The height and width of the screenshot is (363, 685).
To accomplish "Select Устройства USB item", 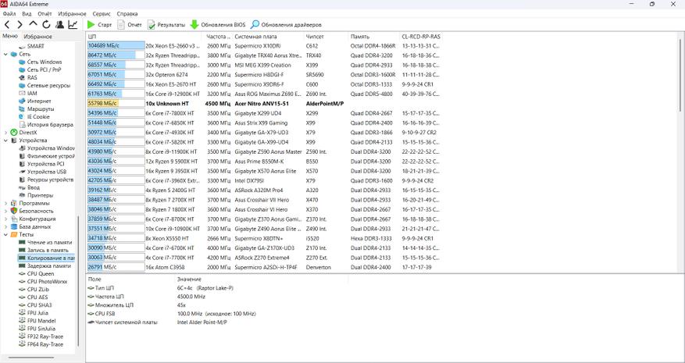I will click(x=46, y=172).
